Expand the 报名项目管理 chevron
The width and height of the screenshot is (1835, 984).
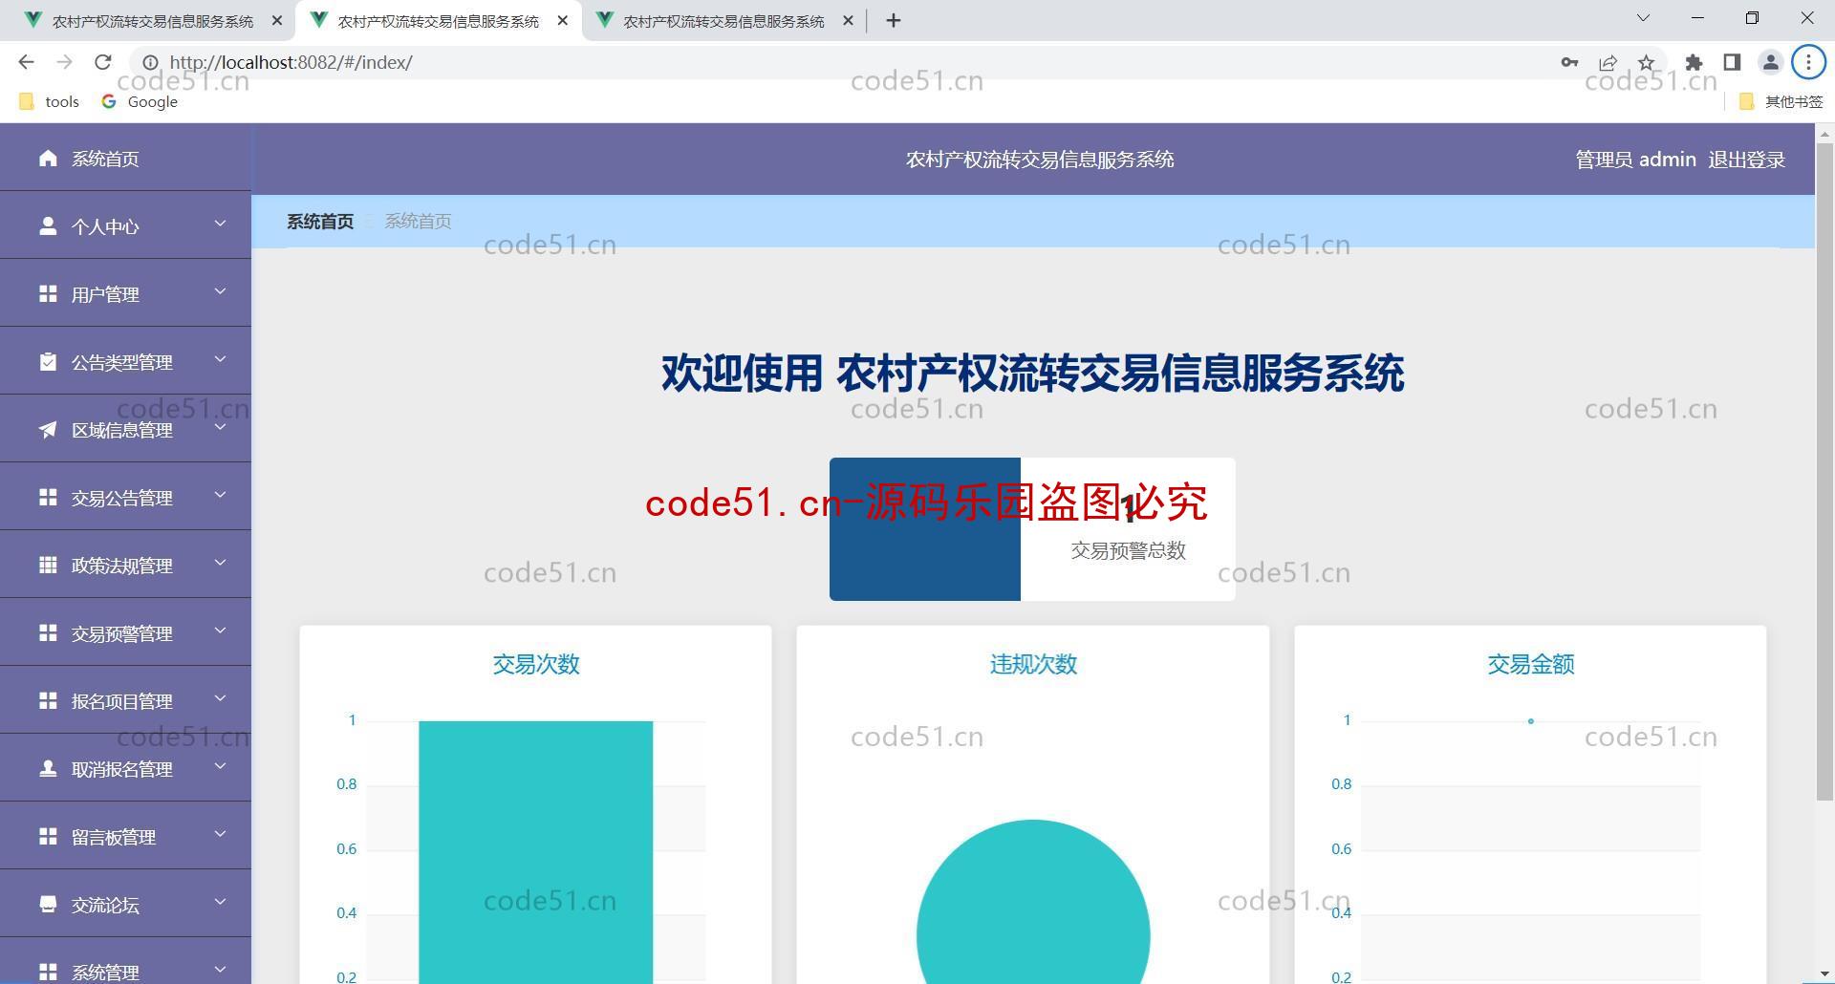click(220, 698)
